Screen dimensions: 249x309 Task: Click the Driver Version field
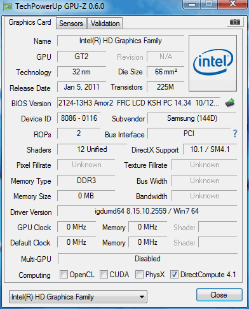pyautogui.click(x=147, y=211)
